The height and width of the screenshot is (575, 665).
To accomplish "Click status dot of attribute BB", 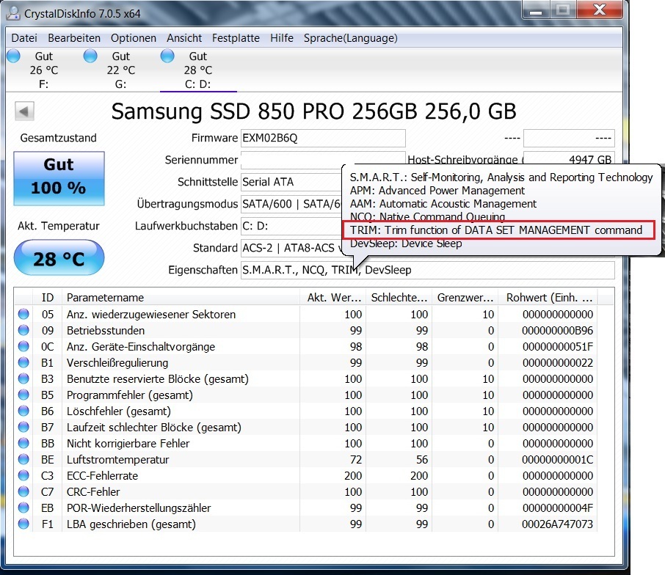I will [23, 443].
